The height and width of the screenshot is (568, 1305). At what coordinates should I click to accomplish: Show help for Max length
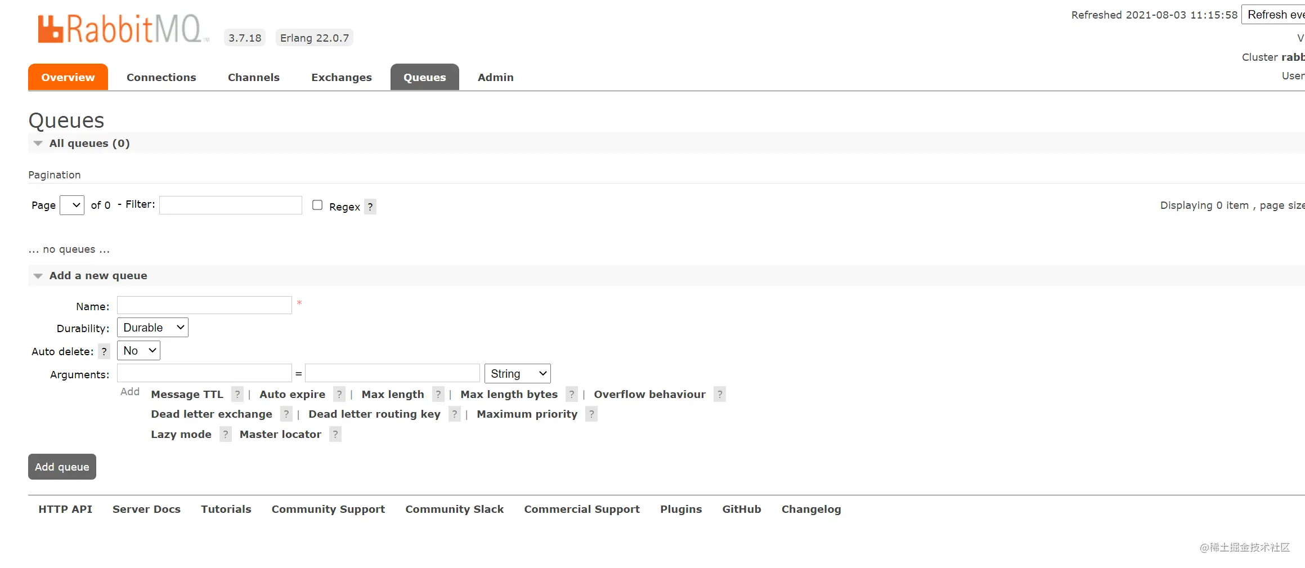click(x=438, y=394)
